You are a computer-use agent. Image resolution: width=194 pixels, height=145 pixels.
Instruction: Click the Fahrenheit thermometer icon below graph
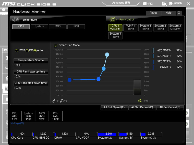click(x=61, y=101)
